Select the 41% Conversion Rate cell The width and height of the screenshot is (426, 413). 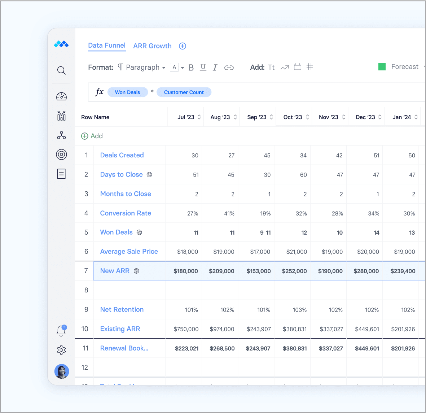coord(220,213)
